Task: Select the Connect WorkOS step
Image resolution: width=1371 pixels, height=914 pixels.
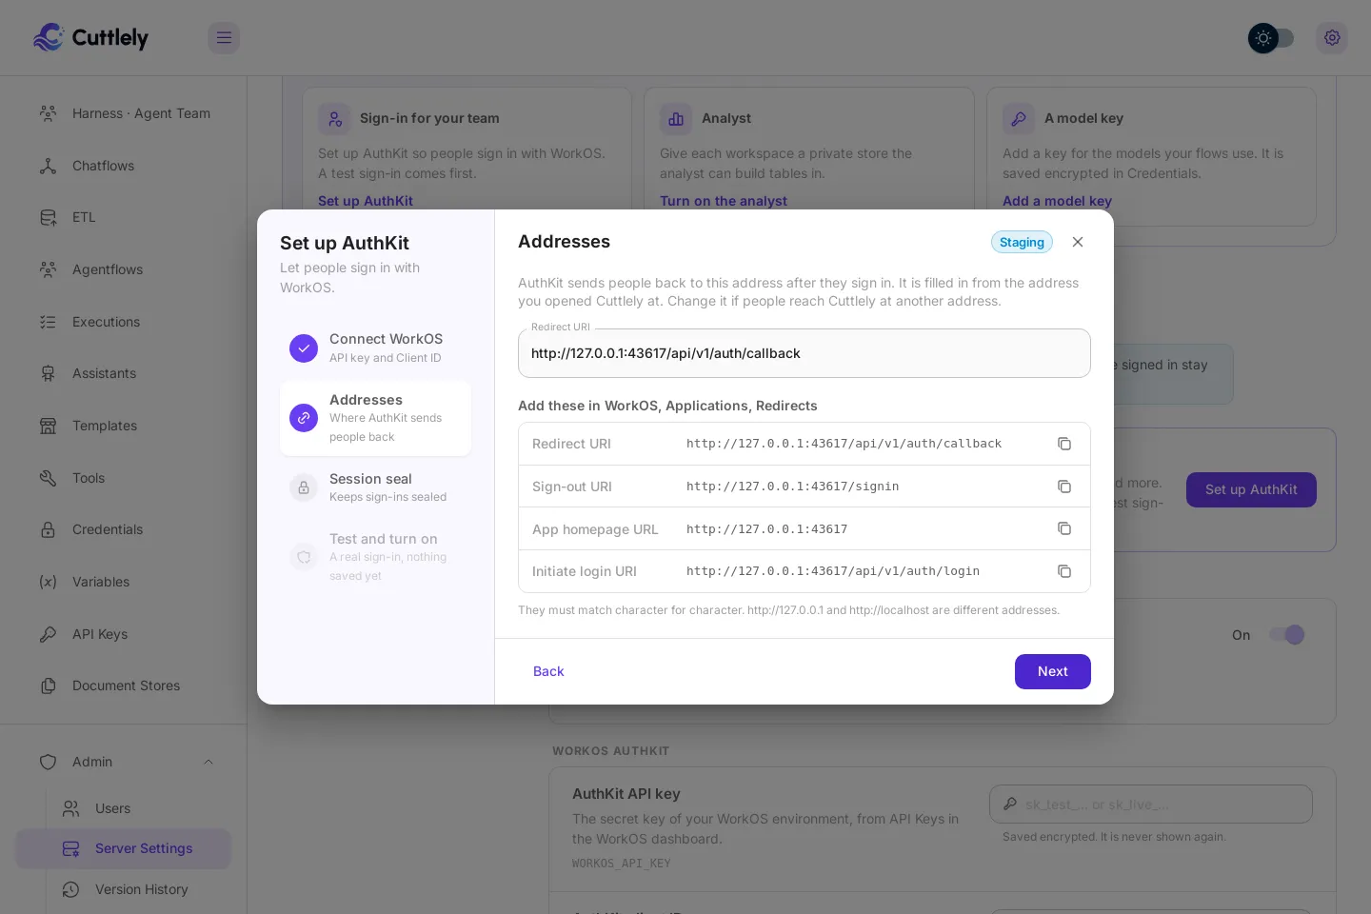Action: [x=375, y=348]
